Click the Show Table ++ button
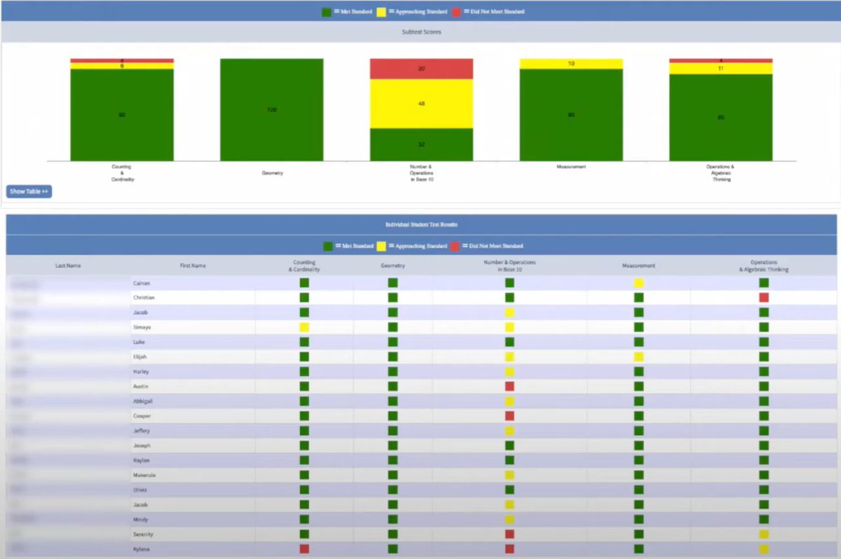This screenshot has height=559, width=841. coord(29,191)
